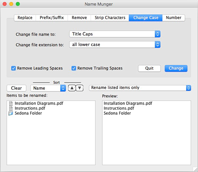This screenshot has height=172, width=198.
Task: Open the Title Caps file name dropdown
Action: pos(115,34)
